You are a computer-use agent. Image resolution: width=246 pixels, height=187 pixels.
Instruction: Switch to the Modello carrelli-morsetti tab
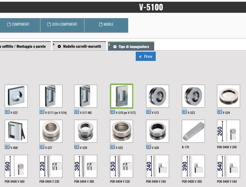click(79, 46)
